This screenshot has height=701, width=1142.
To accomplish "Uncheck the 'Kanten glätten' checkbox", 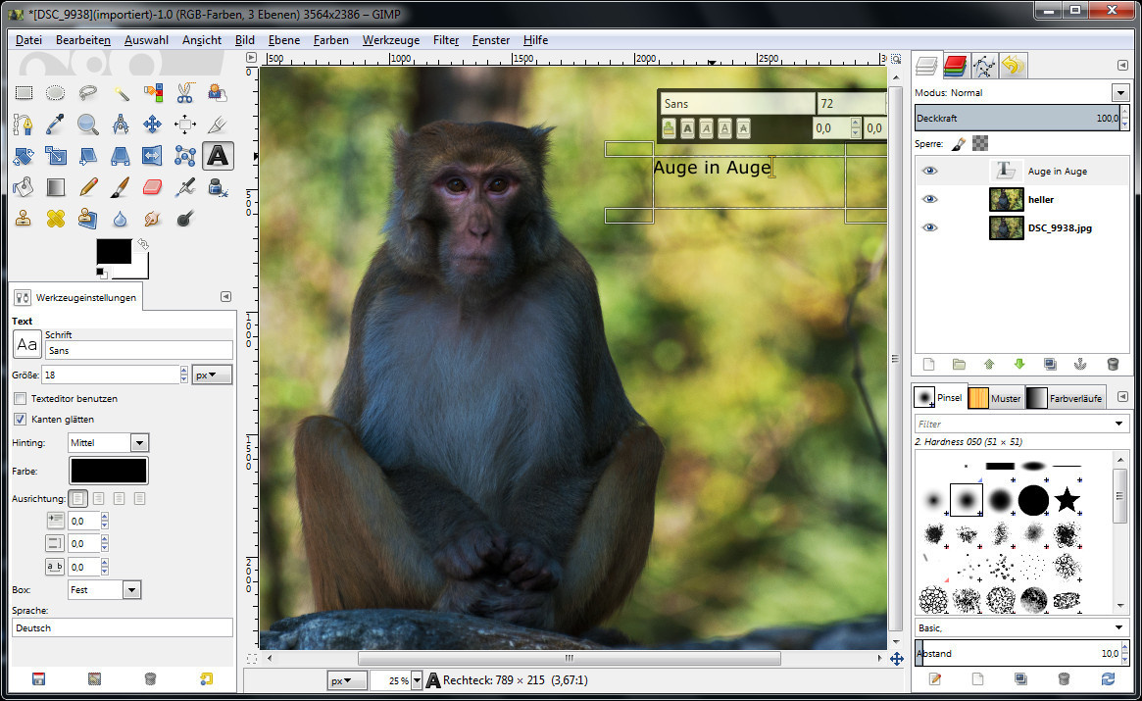I will tap(21, 420).
